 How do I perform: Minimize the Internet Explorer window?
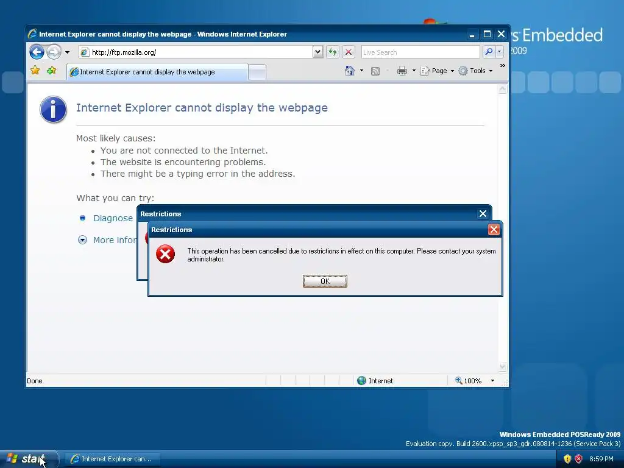pos(472,34)
